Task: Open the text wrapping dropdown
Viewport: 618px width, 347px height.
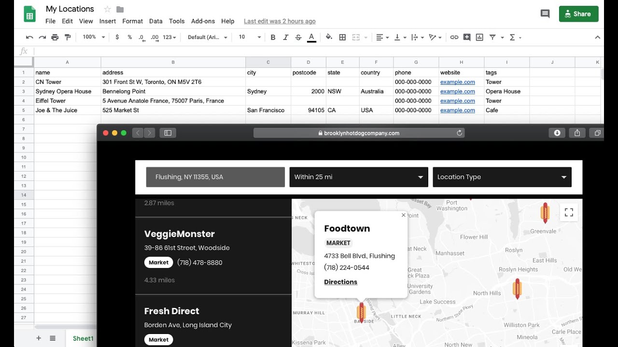Action: tap(417, 37)
